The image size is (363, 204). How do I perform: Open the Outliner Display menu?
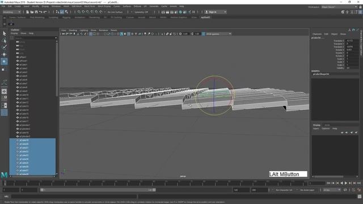pyautogui.click(x=14, y=33)
